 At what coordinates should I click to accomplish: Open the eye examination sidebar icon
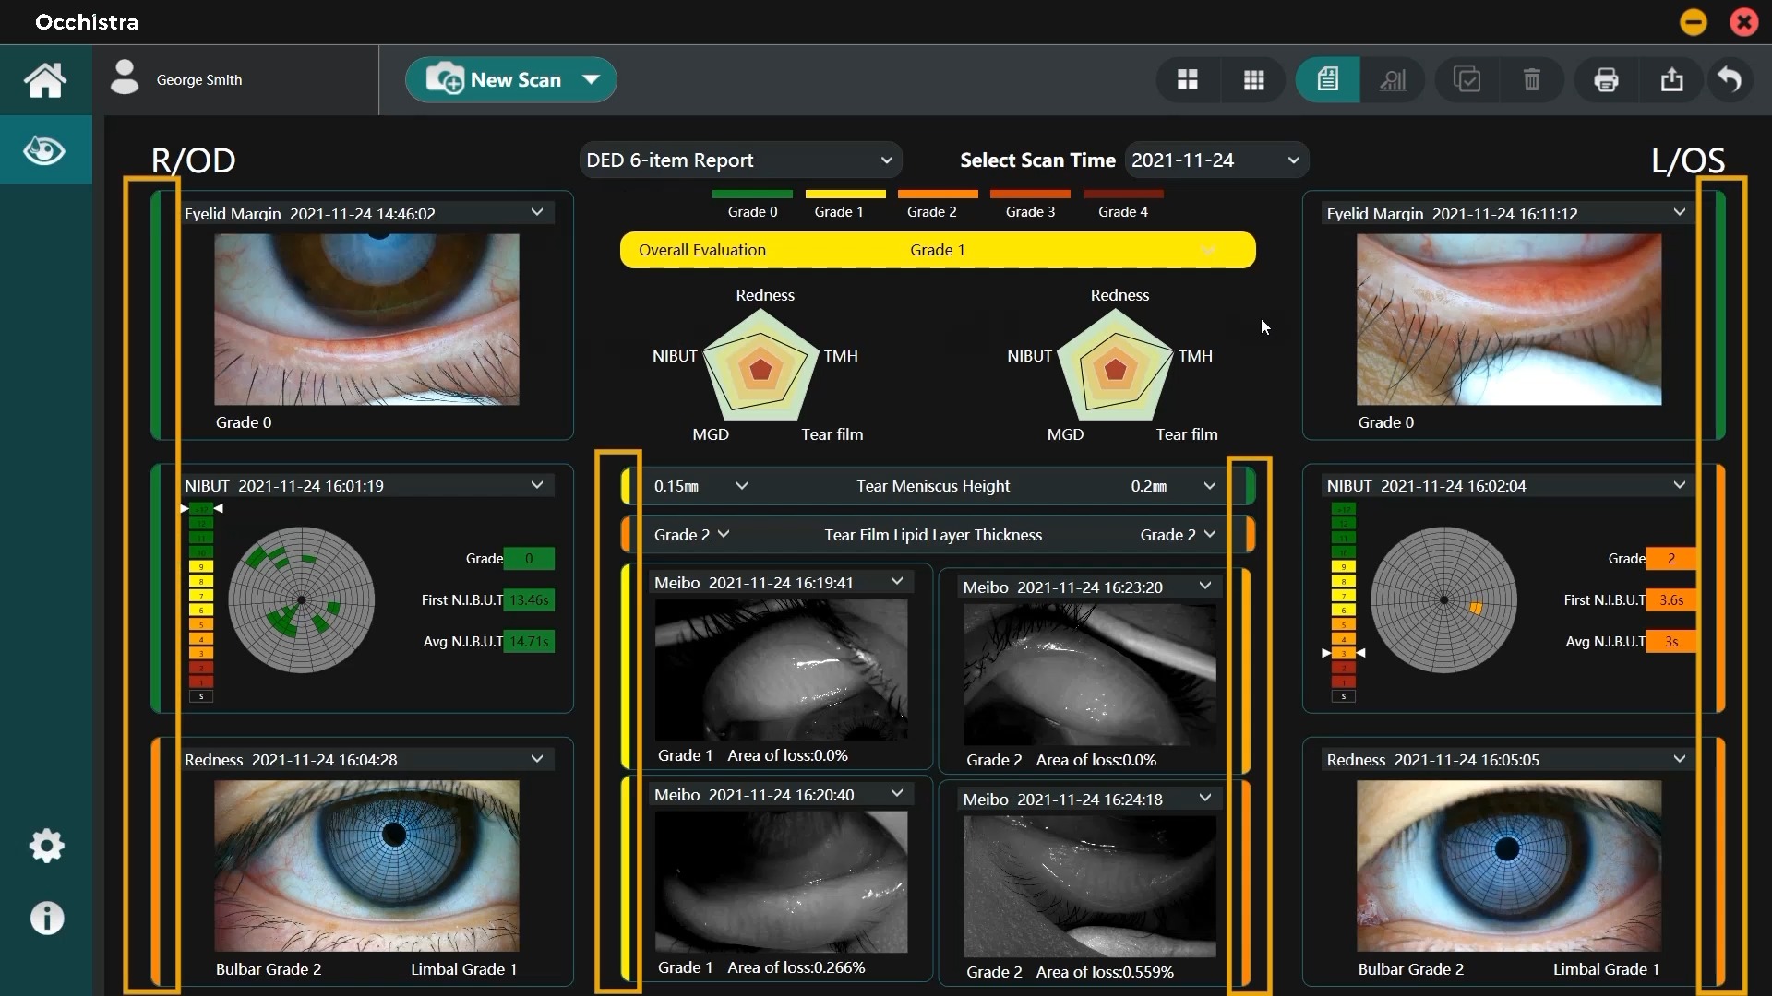(44, 149)
